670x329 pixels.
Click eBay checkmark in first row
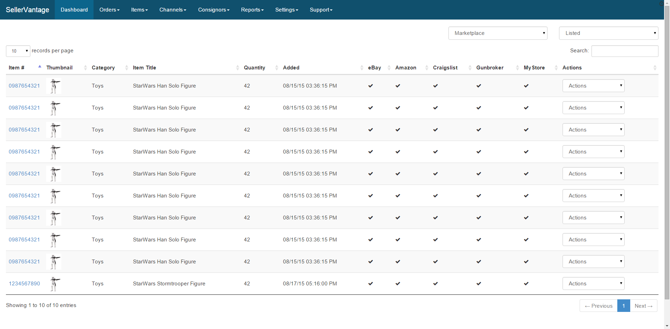[371, 86]
